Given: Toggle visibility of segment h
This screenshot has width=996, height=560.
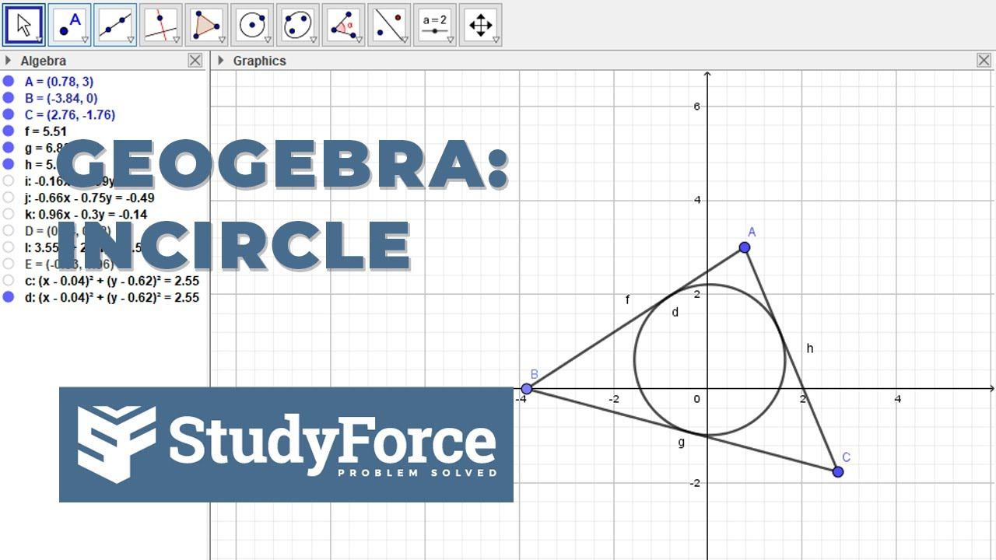Looking at the screenshot, I should [x=9, y=164].
